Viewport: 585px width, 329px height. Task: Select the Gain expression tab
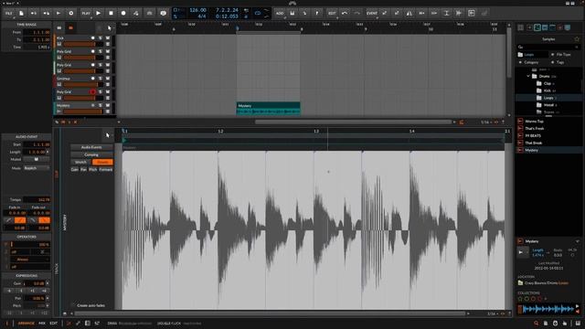point(75,169)
